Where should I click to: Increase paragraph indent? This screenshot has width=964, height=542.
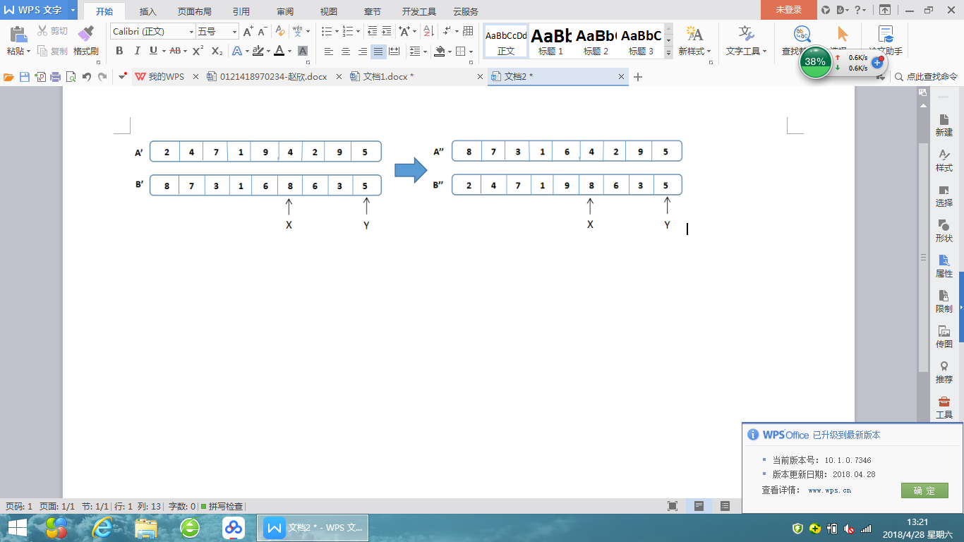tap(387, 31)
